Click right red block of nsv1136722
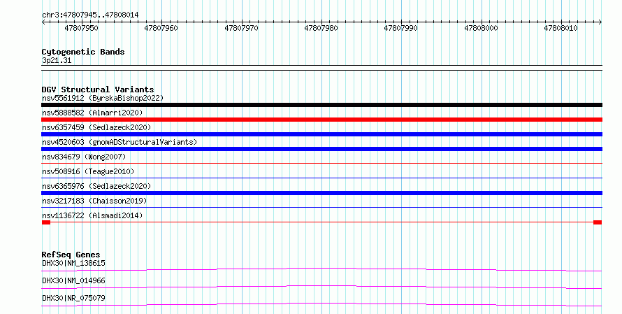622x314 pixels. click(x=598, y=222)
